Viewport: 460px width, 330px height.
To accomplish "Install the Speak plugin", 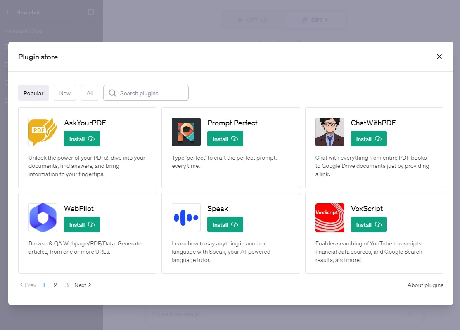I will point(225,224).
